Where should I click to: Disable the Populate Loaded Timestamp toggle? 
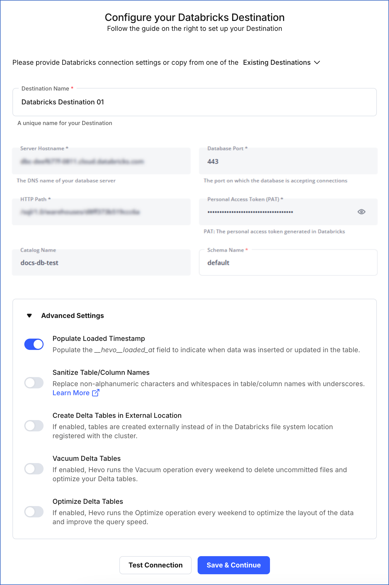[34, 344]
